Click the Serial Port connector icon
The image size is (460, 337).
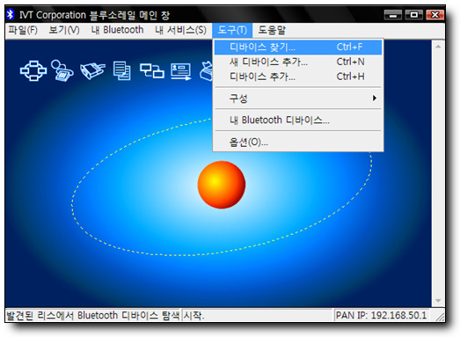[92, 70]
